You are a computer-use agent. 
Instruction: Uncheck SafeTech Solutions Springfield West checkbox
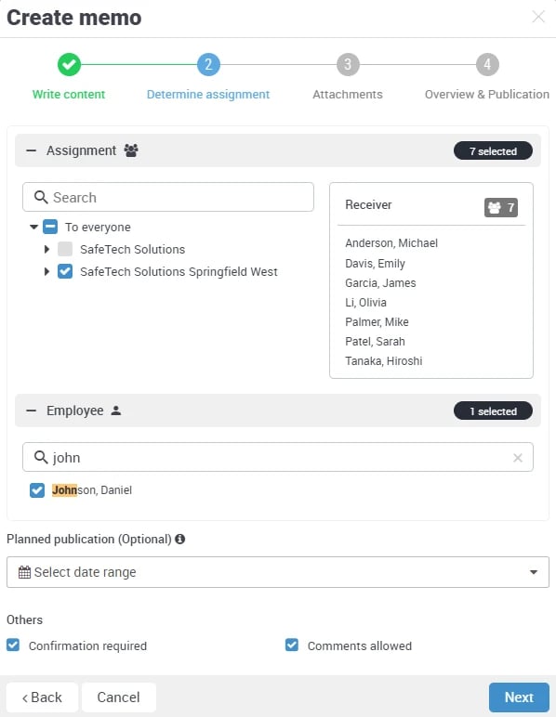tap(65, 271)
